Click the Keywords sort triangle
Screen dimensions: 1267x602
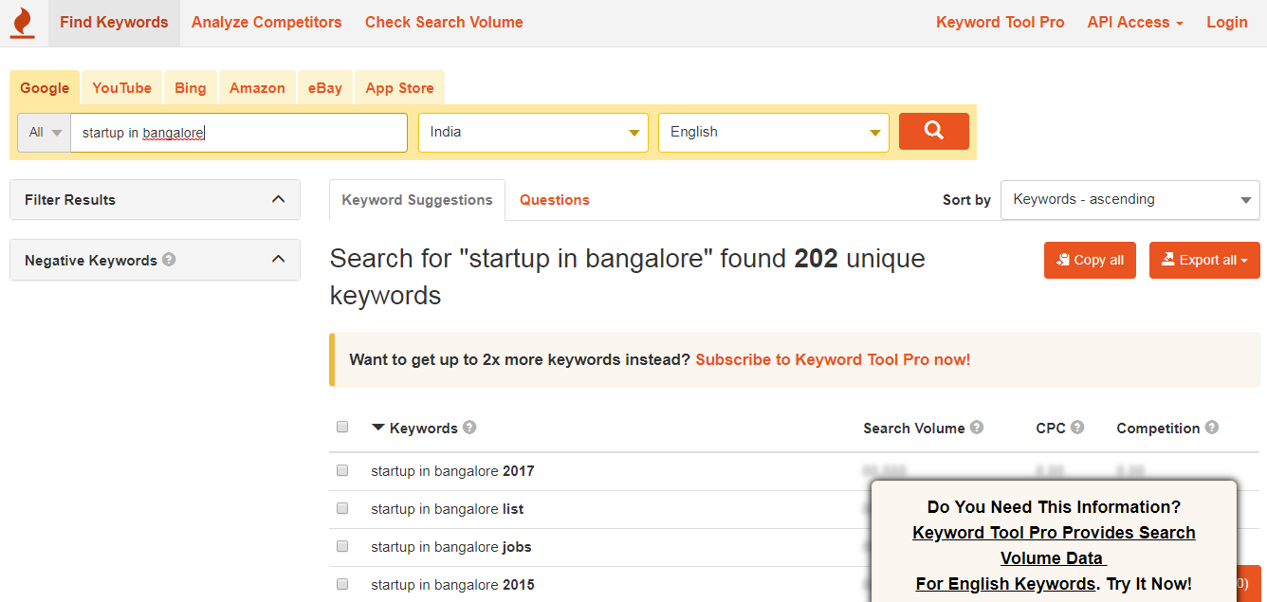click(378, 428)
